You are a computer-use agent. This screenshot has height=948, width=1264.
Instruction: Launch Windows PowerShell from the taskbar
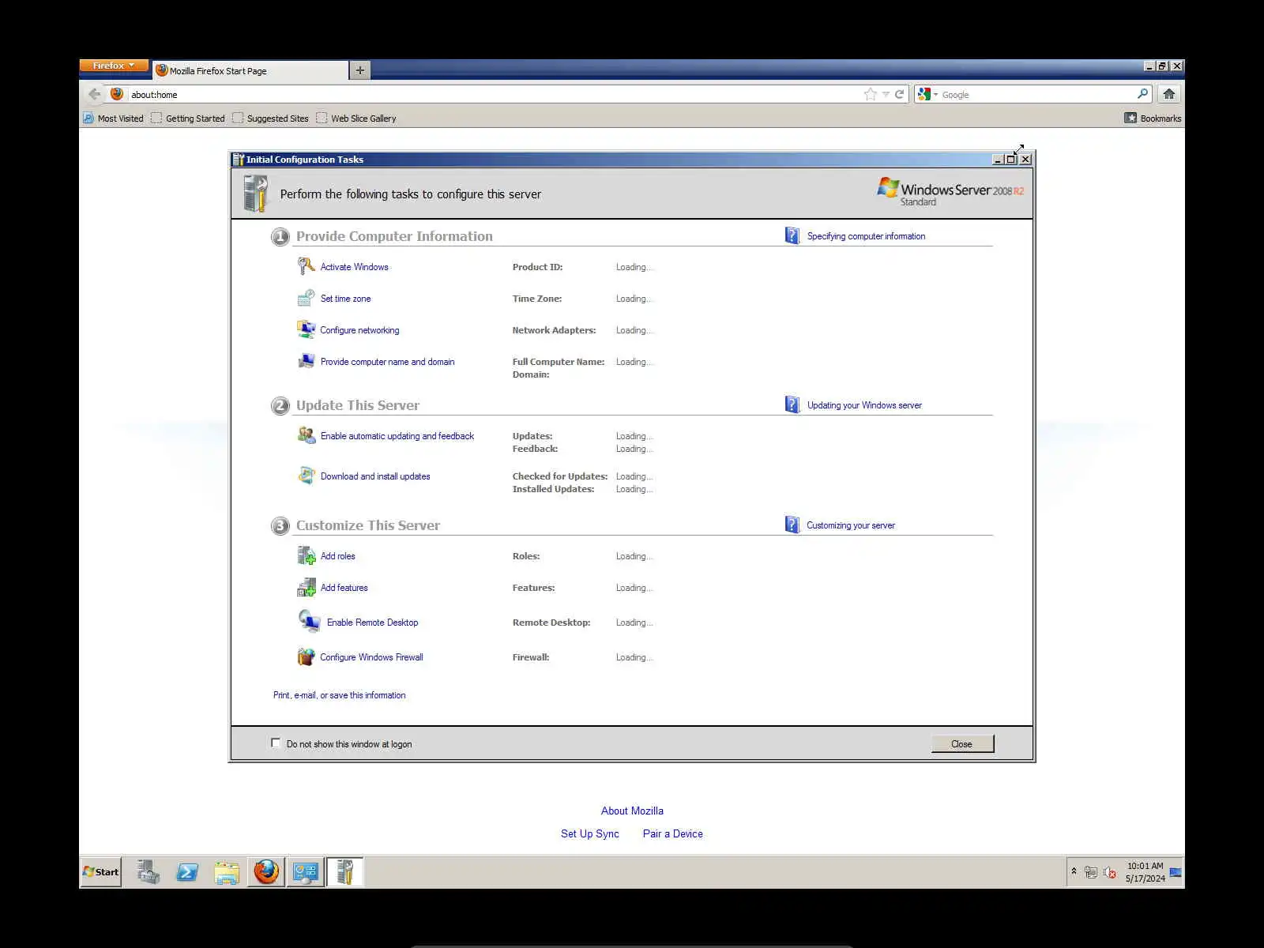tap(187, 872)
